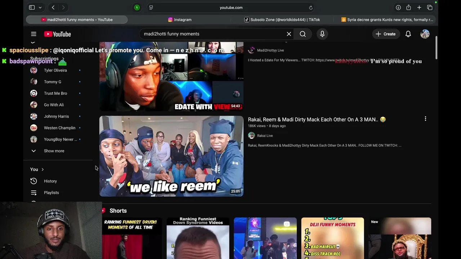Click the 54:43 duration badge
The image size is (461, 259).
pyautogui.click(x=235, y=106)
